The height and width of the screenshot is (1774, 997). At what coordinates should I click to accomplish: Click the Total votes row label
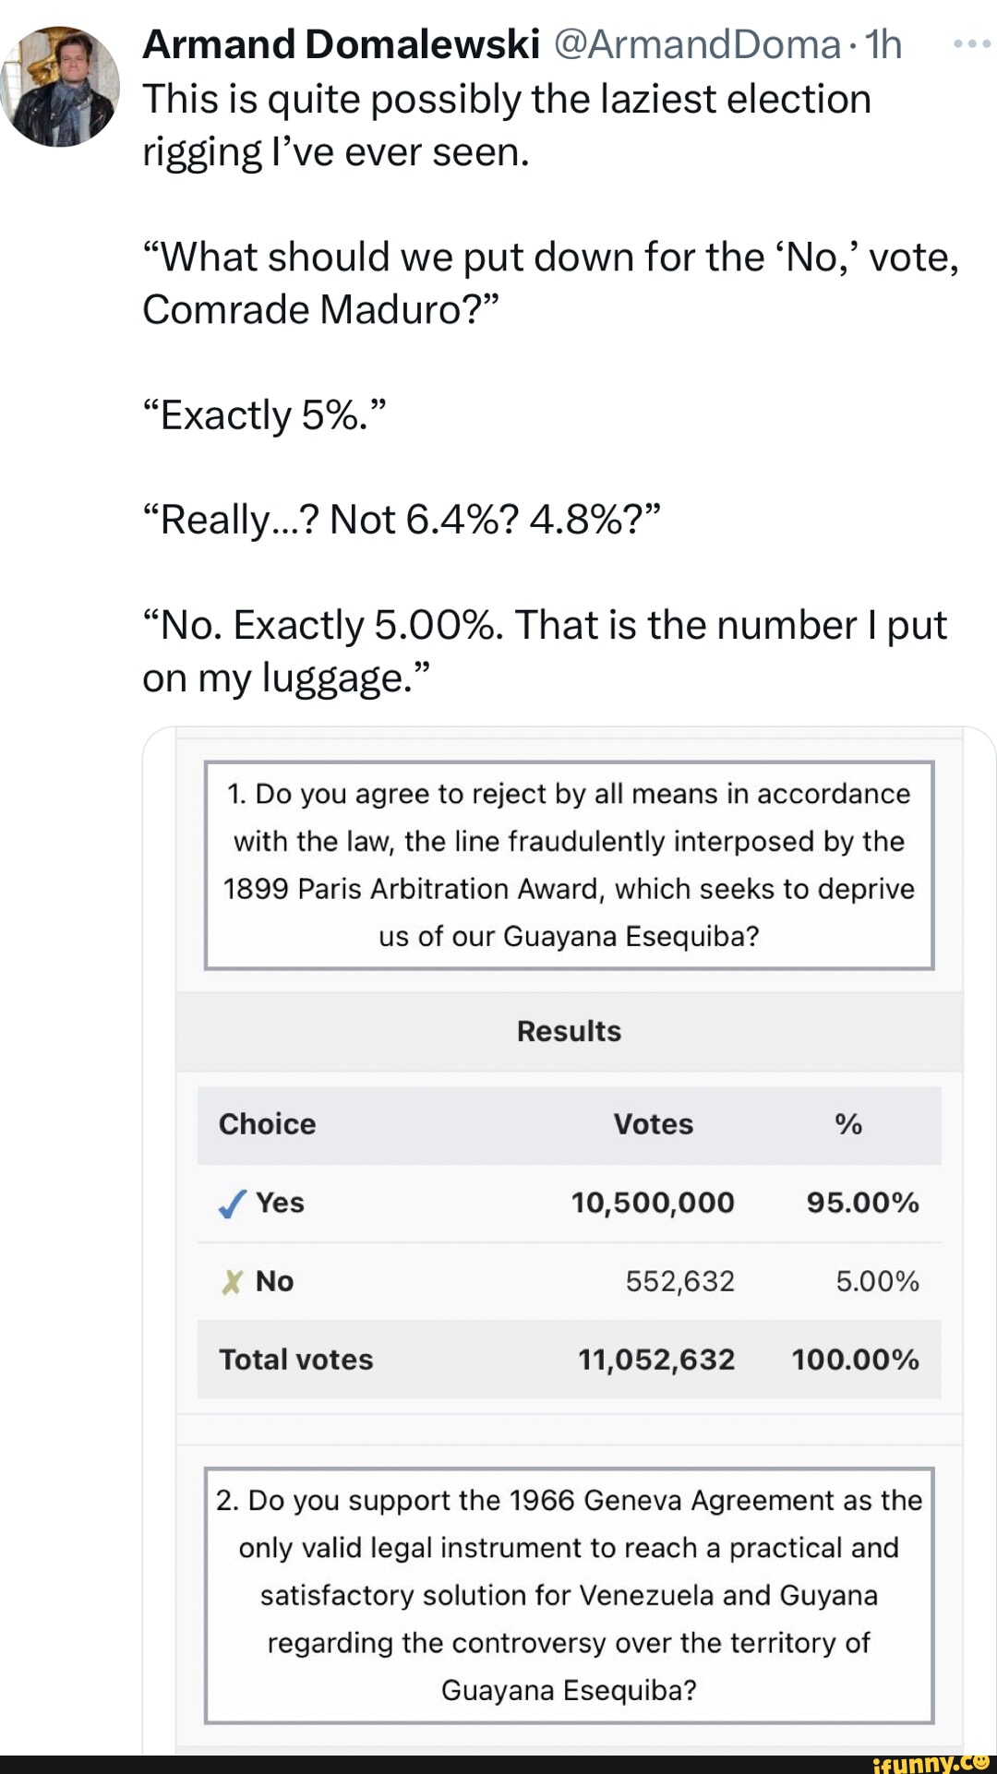tap(295, 1360)
